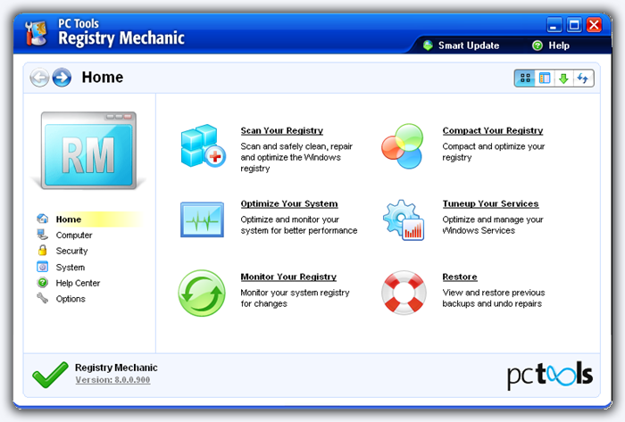This screenshot has height=422, width=625.
Task: Click the Computer sidebar icon
Action: 43,235
